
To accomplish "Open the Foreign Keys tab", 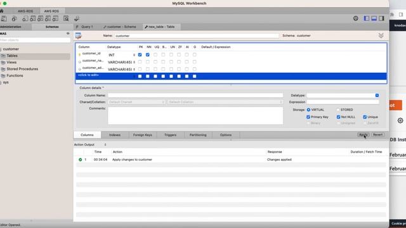I will pos(142,135).
